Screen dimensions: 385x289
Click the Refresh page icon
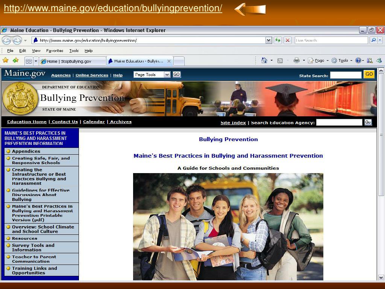(278, 40)
